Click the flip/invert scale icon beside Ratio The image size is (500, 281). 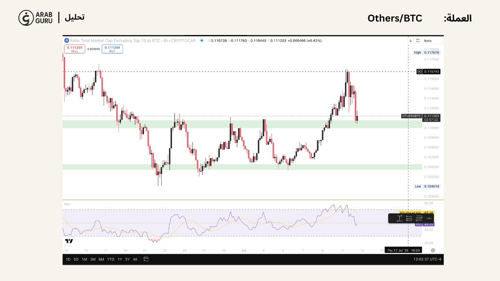click(418, 41)
